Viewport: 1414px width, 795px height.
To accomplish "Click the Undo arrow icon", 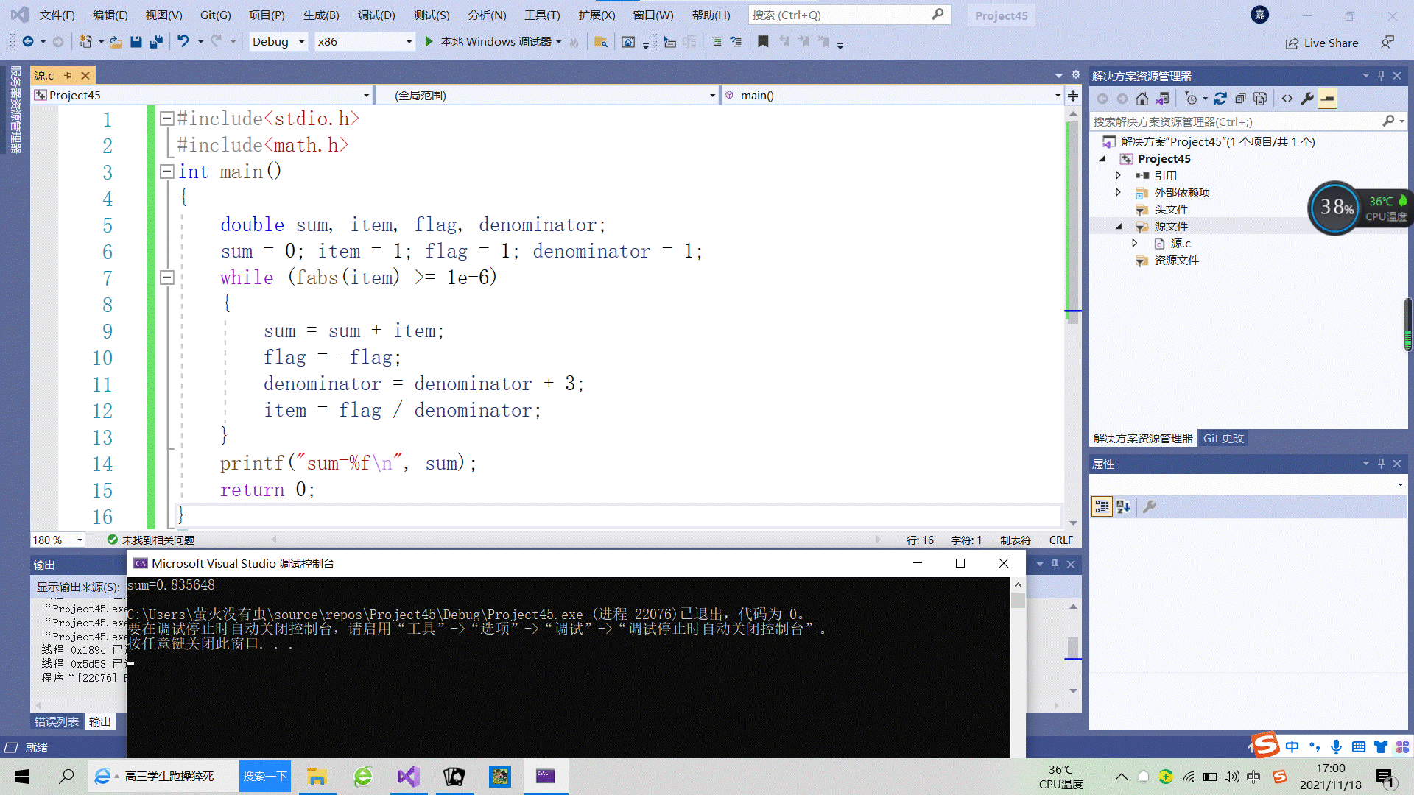I will 183,42.
